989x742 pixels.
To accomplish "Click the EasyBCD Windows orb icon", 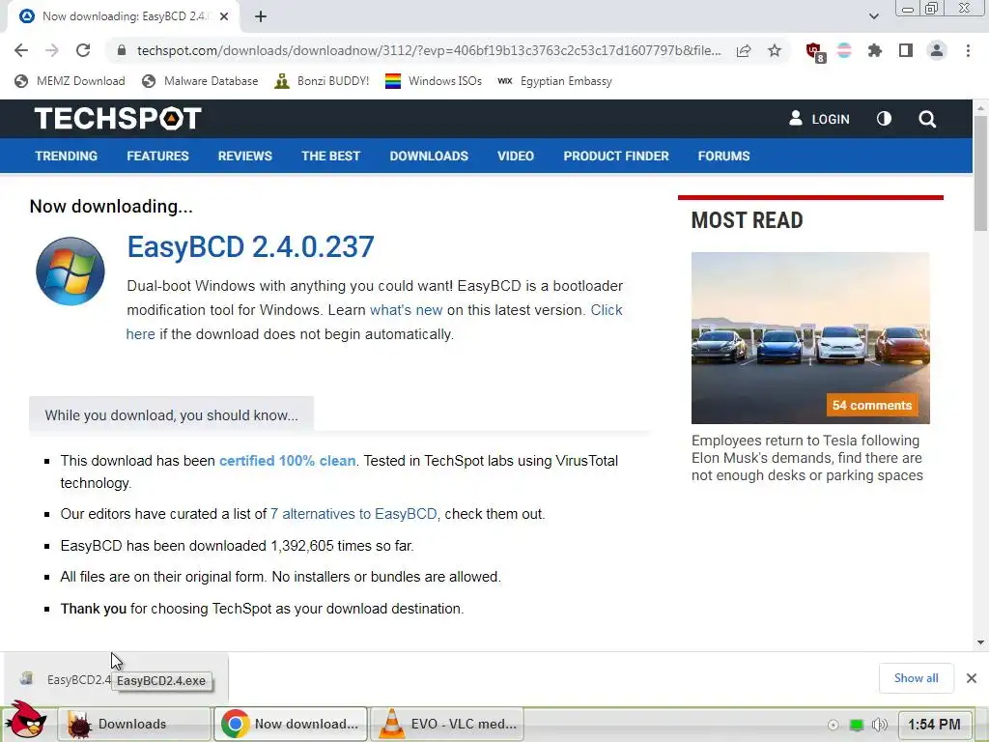I will click(71, 271).
